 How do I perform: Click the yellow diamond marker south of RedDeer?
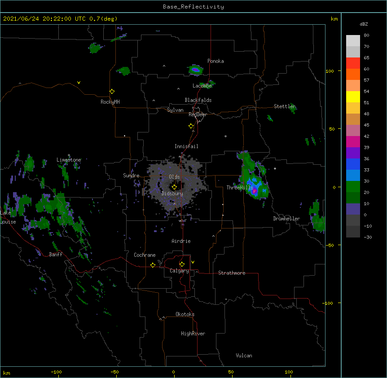coord(191,126)
